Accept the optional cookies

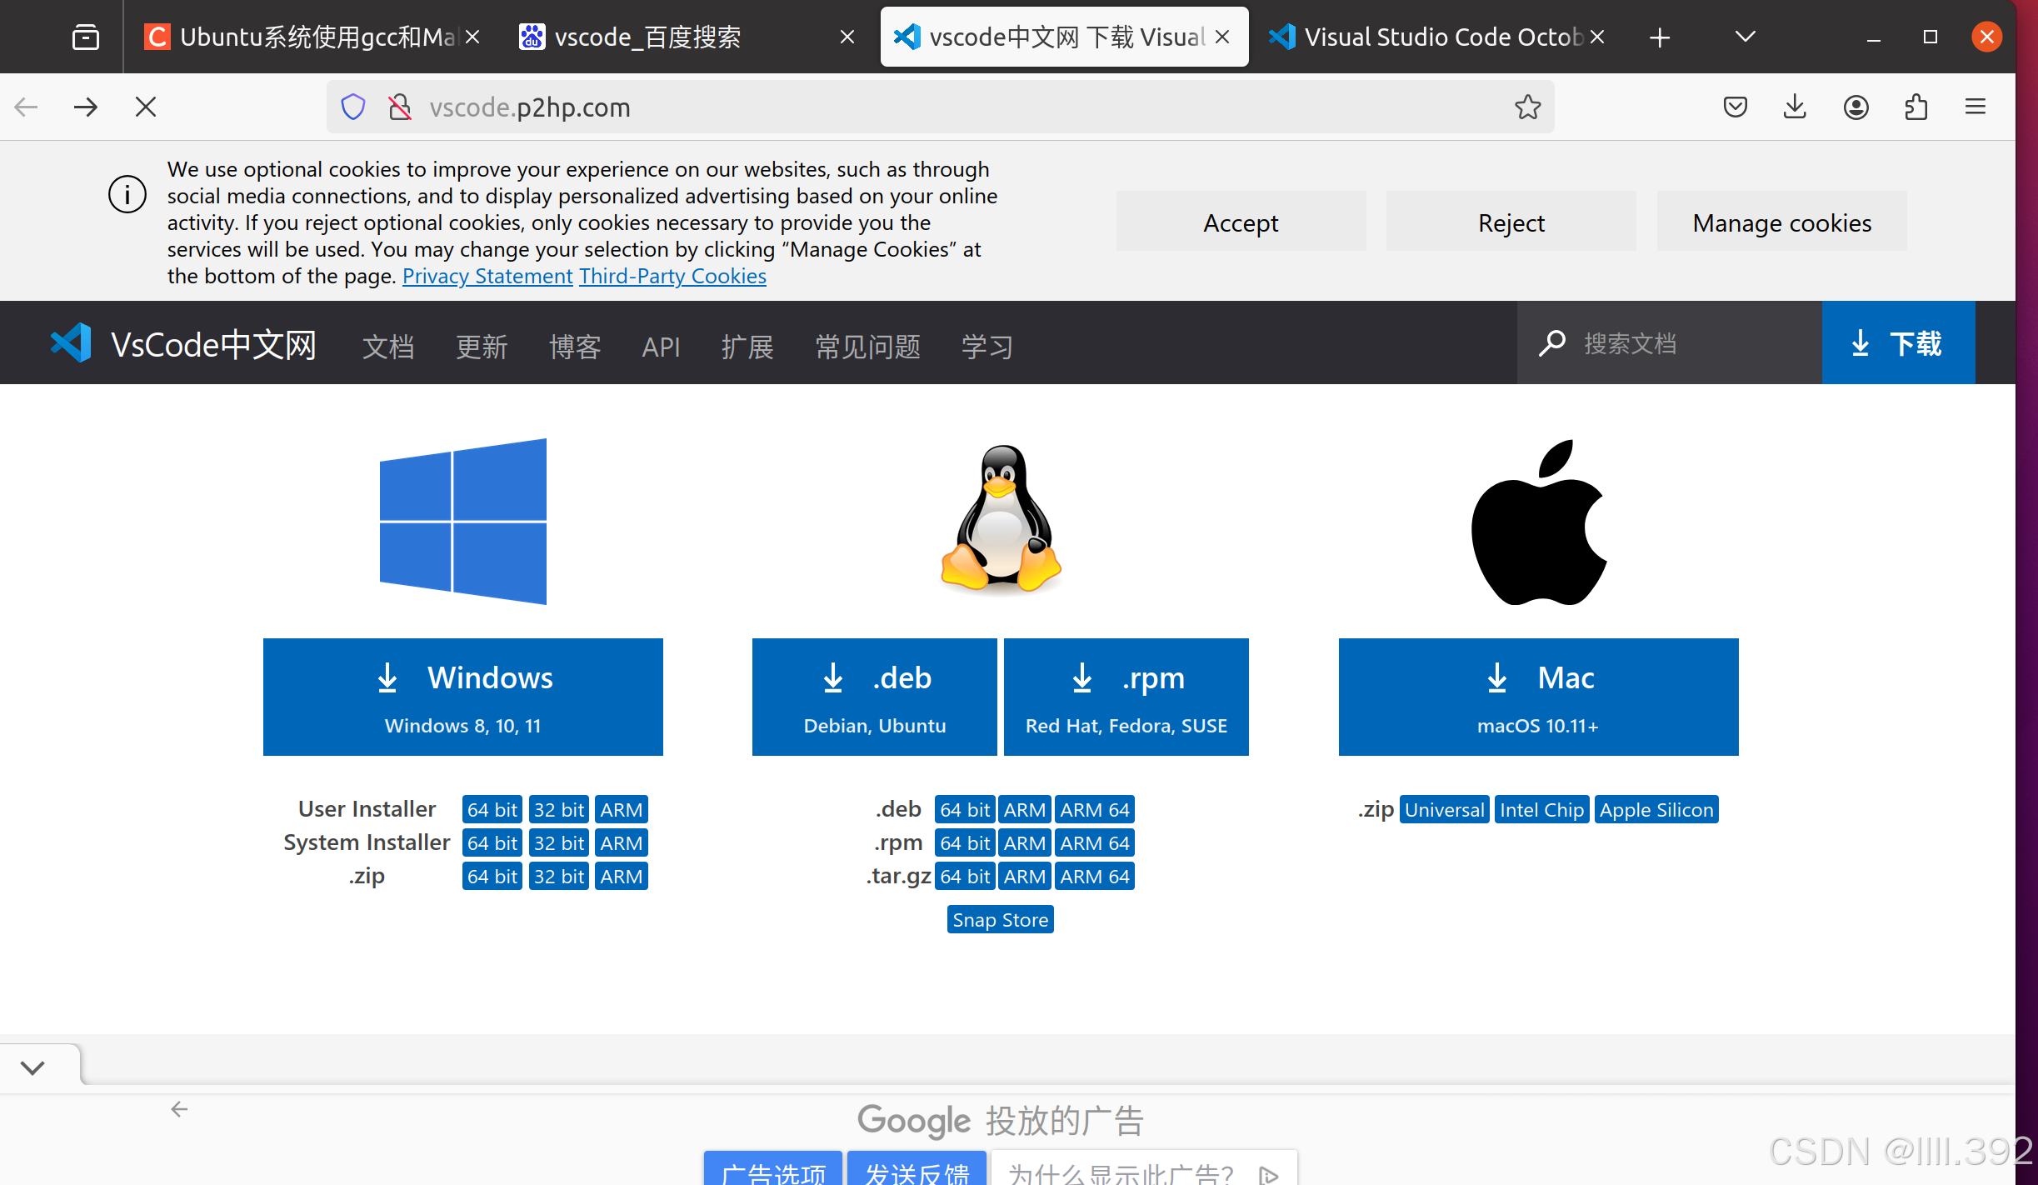click(1241, 222)
